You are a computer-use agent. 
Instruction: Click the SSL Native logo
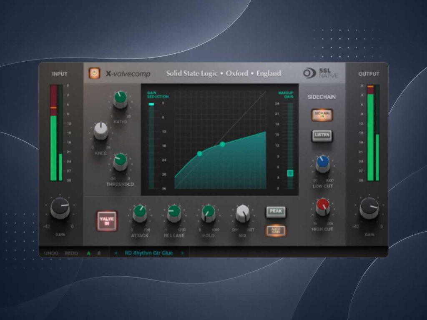point(320,73)
